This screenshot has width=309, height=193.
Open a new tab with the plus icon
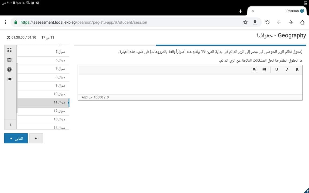[x=240, y=11]
